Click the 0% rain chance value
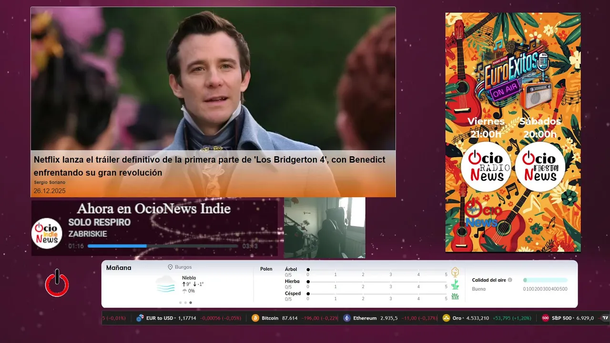Image resolution: width=610 pixels, height=343 pixels. tap(192, 291)
